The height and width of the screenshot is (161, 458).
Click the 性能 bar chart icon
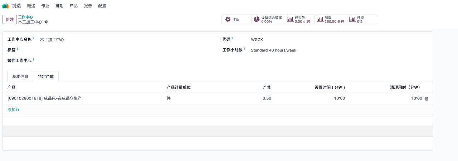click(352, 19)
